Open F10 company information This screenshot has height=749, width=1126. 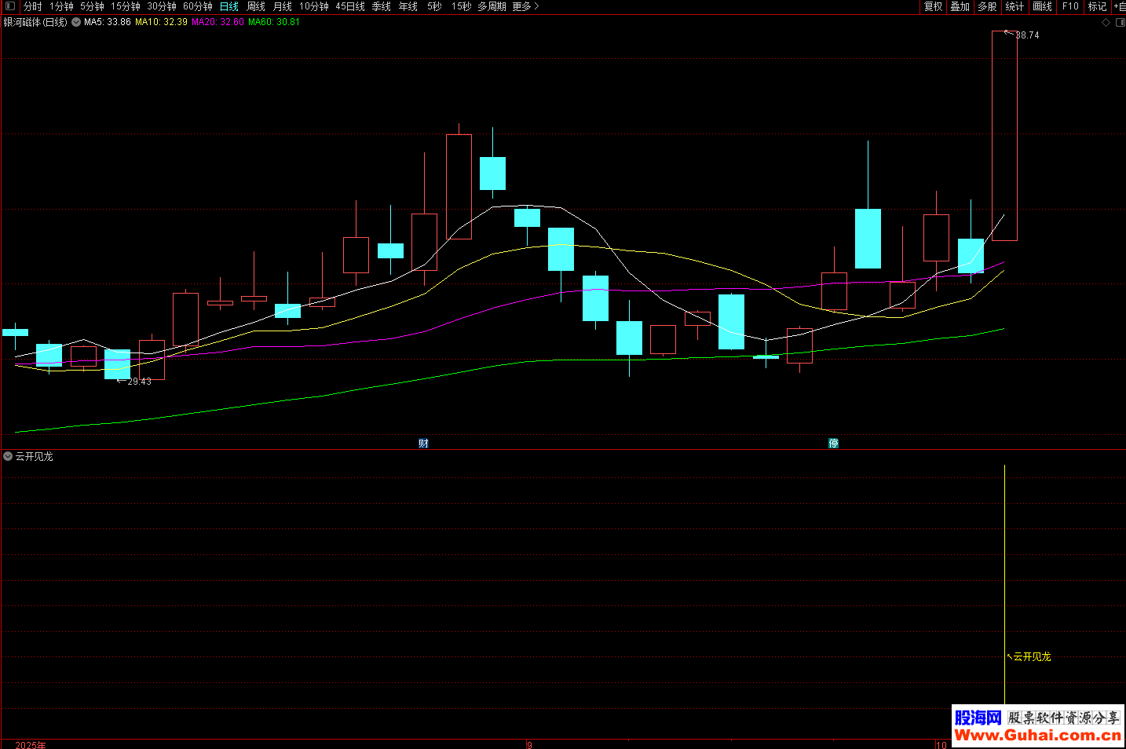tap(1070, 6)
